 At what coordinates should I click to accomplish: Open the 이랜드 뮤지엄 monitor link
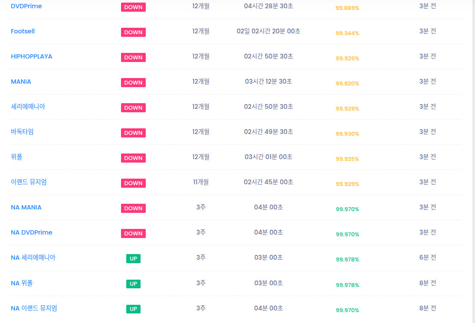tap(29, 182)
